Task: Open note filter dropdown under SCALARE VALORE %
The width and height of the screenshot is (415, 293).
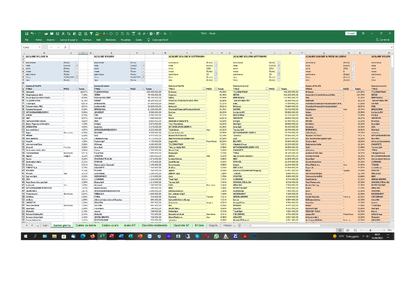Action: pos(77,65)
